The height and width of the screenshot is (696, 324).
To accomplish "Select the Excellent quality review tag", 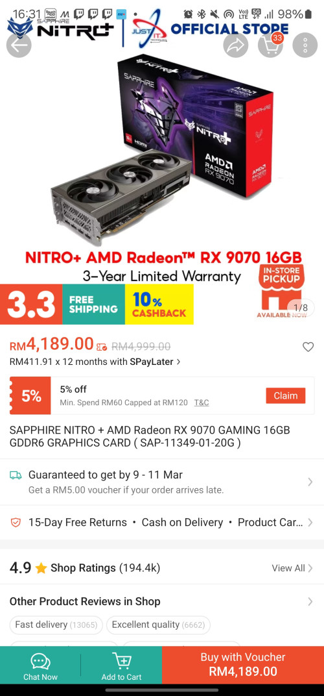I will coord(158,625).
